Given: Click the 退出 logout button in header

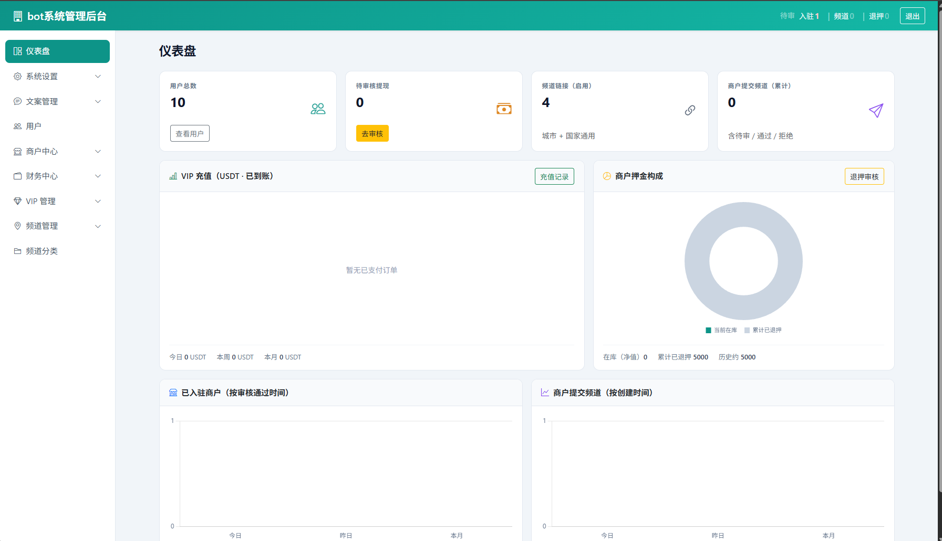Looking at the screenshot, I should 912,16.
